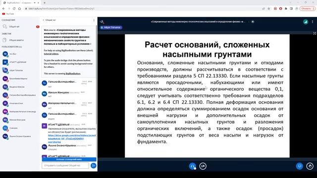The width and height of the screenshot is (317, 178).
Task: Open browser home page
Action: 19,9
